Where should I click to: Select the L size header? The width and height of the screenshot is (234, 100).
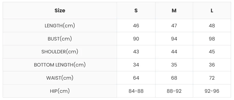(x=212, y=10)
